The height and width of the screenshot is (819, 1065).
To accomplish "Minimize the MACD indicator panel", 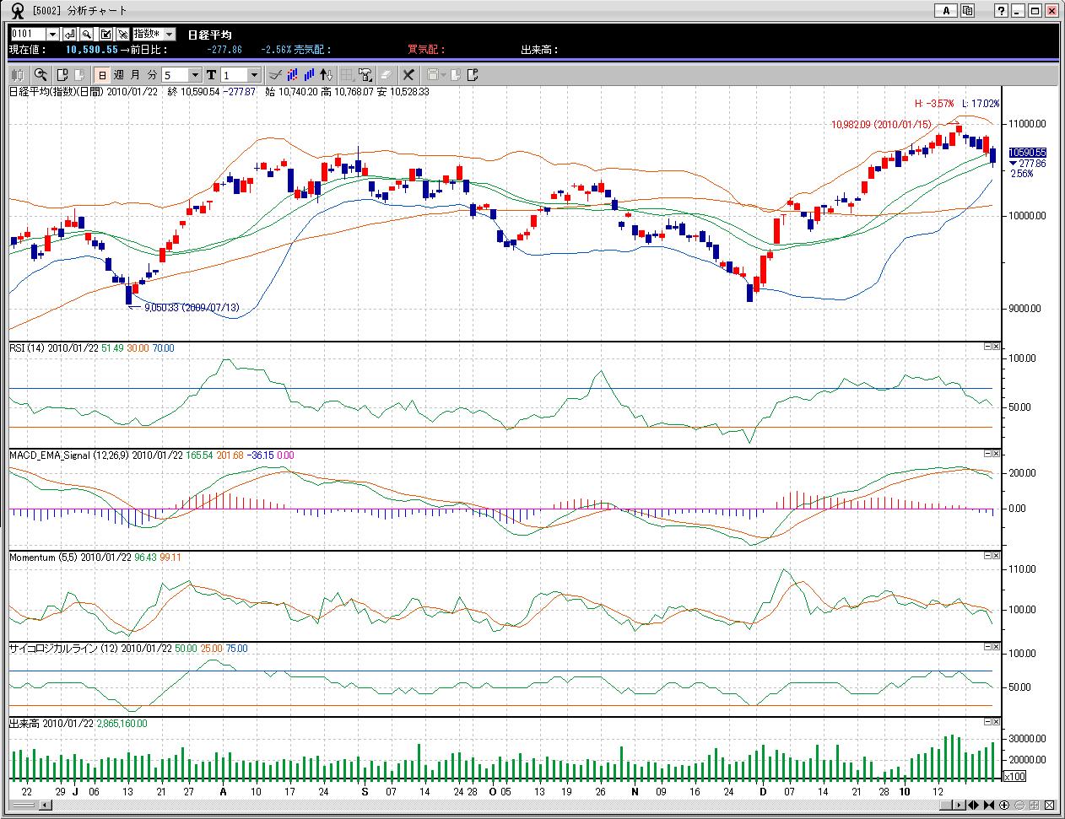I will coord(987,454).
